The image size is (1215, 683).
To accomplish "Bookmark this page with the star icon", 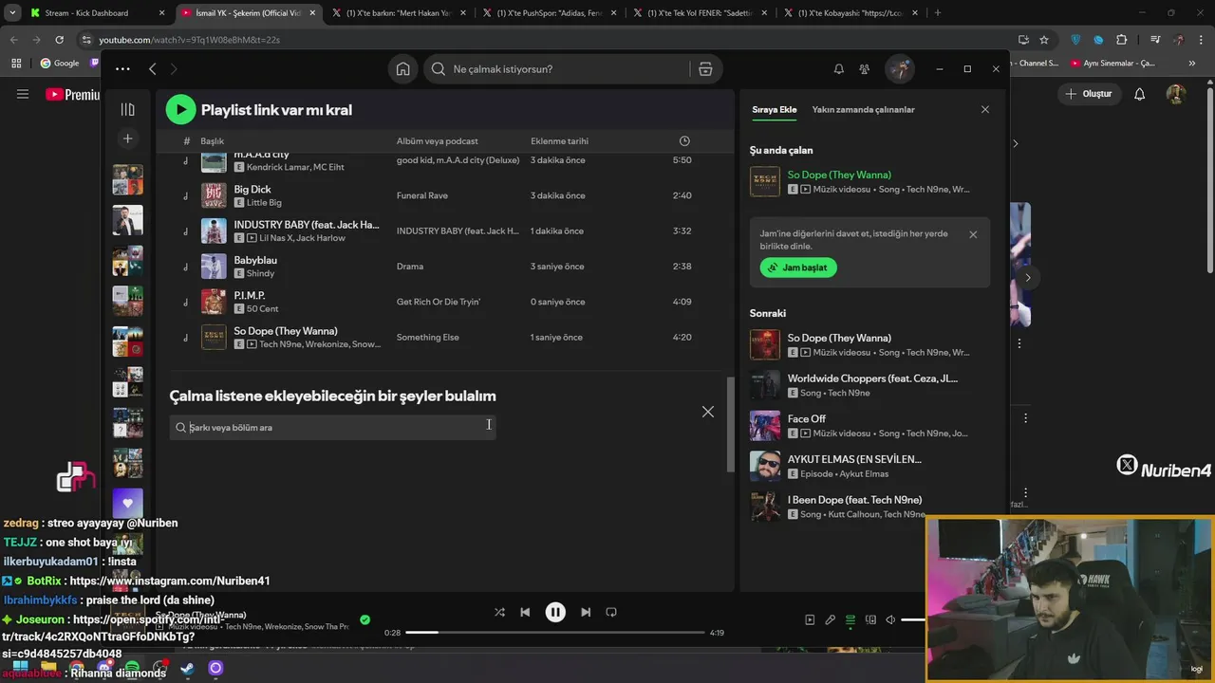I will [x=1044, y=40].
